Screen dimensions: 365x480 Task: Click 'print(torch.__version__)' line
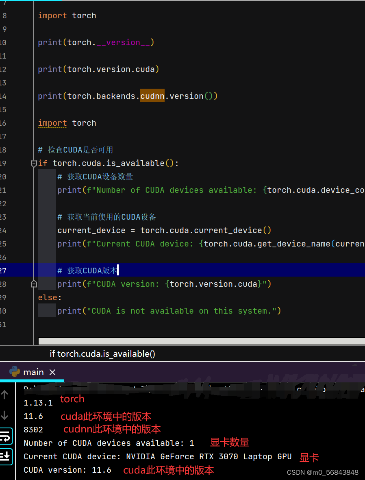pyautogui.click(x=96, y=42)
